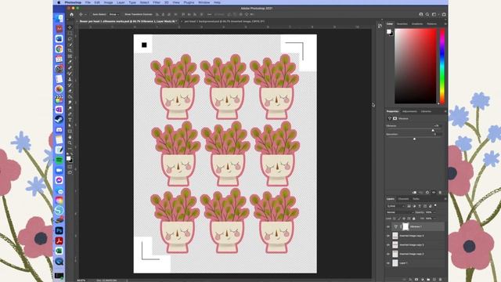The width and height of the screenshot is (501, 282).
Task: Open the Auto-Select Group dropdown
Action: tap(114, 14)
